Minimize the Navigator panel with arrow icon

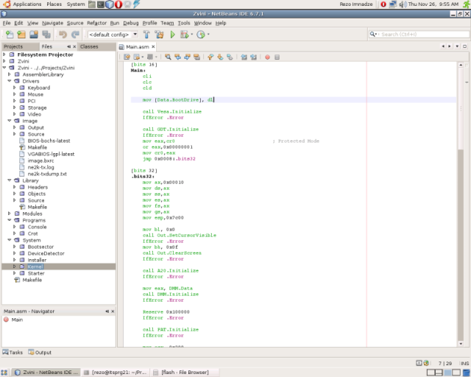click(x=107, y=311)
